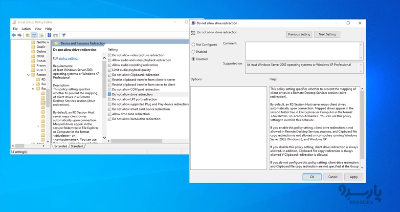Image resolution: width=400 pixels, height=212 pixels.
Task: Click the dialog header policy icon below the title
Action: click(193, 32)
